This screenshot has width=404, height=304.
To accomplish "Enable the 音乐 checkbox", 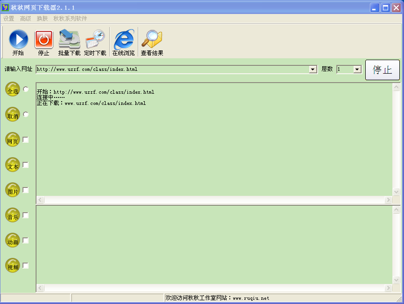I will click(26, 215).
